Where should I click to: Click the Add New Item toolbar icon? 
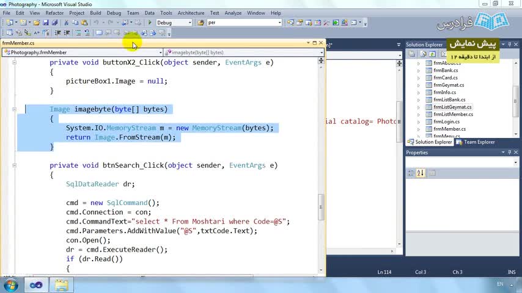pyautogui.click(x=23, y=23)
